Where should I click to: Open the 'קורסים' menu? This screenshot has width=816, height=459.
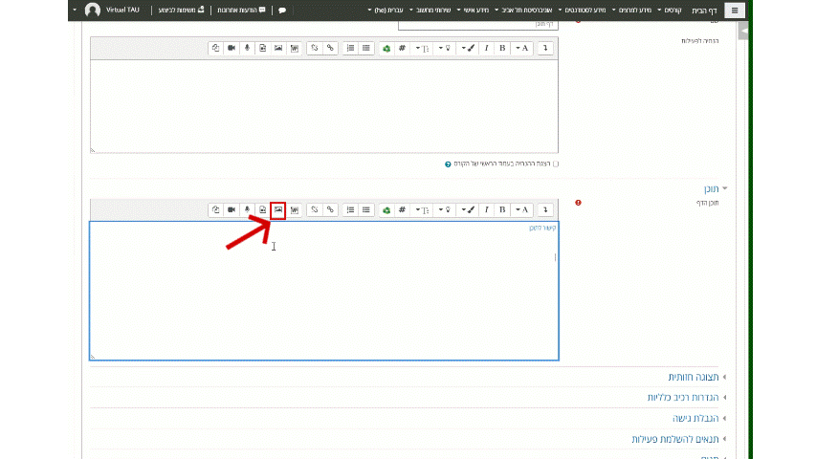(670, 10)
